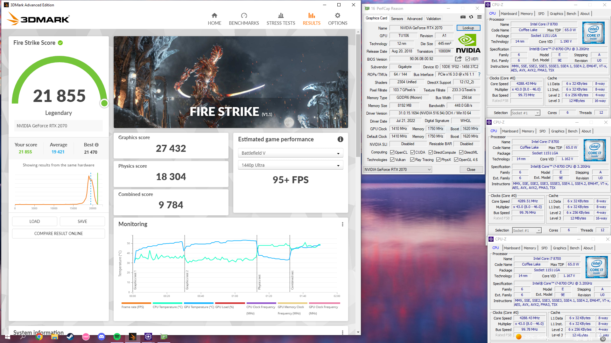Switch to the Sensors tab in GPU-Z
The image size is (611, 343).
click(x=397, y=19)
